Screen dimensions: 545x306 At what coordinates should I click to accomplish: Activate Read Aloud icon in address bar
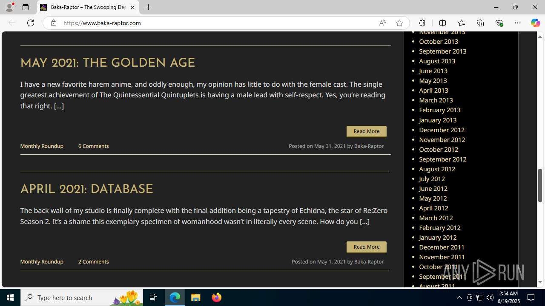(x=382, y=23)
